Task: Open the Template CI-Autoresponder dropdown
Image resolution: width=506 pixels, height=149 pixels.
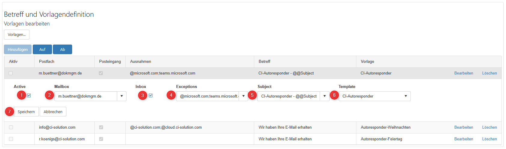Action: click(374, 96)
